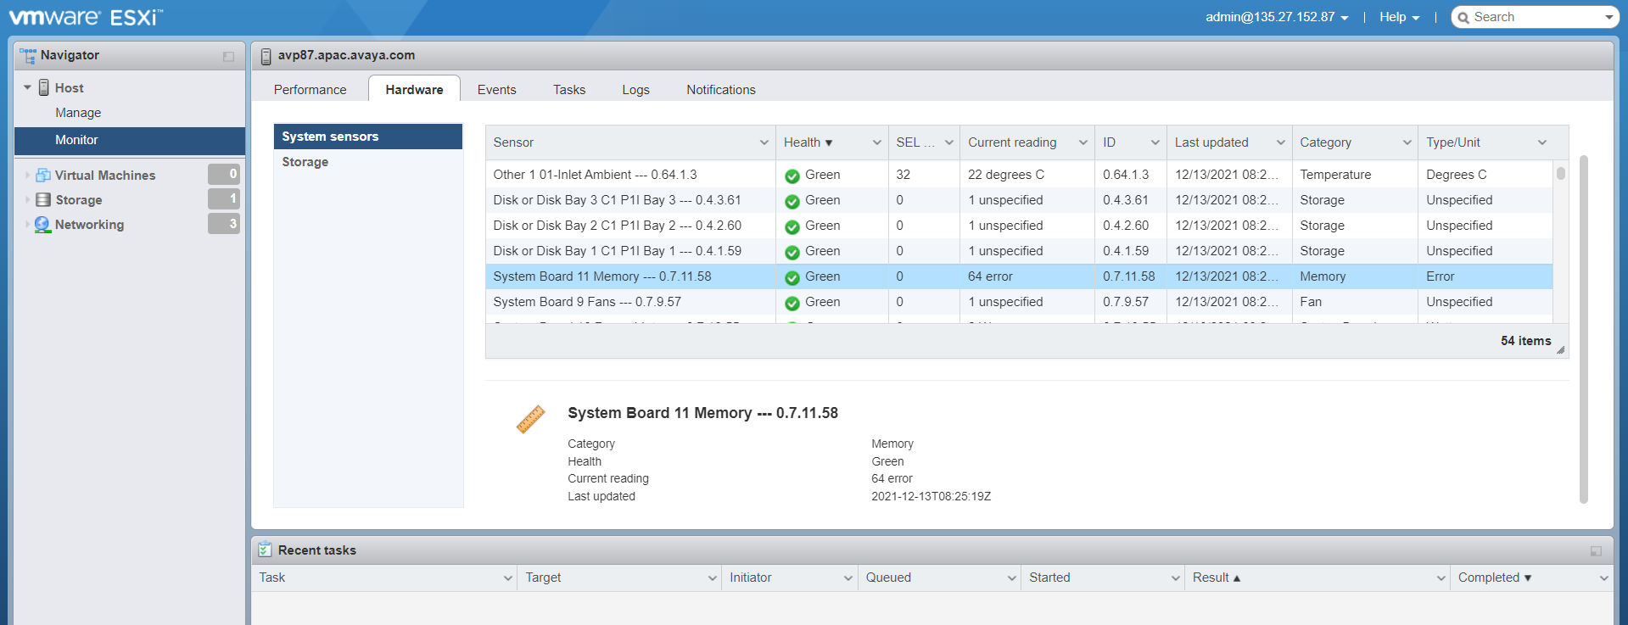1628x625 pixels.
Task: Collapse the Host tree node
Action: coord(27,87)
